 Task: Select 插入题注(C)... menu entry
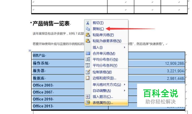(106, 97)
